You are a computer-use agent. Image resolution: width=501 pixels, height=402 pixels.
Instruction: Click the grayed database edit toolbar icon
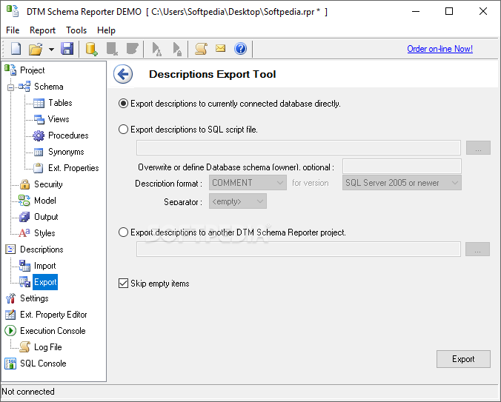pyautogui.click(x=132, y=49)
